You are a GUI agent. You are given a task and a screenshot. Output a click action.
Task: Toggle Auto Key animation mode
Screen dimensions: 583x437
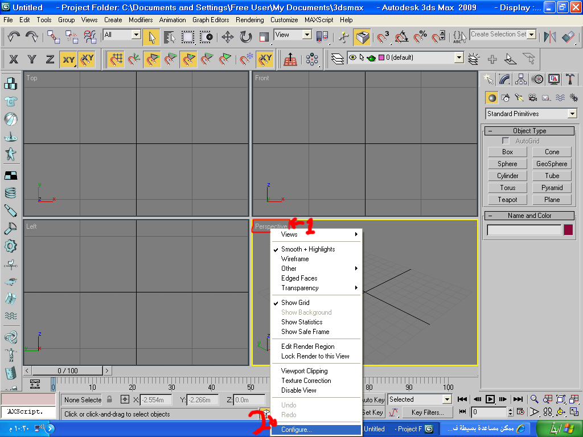point(373,400)
